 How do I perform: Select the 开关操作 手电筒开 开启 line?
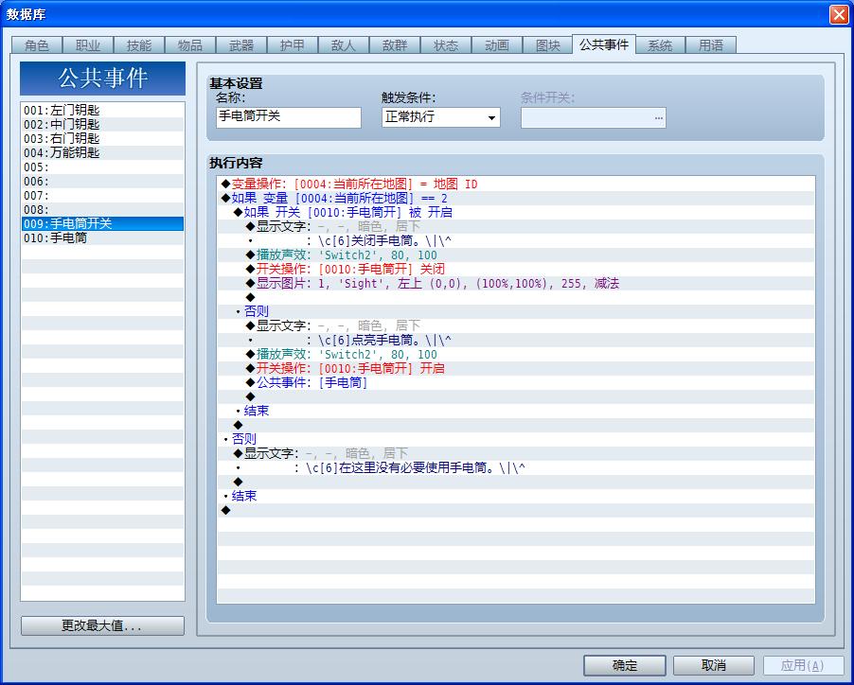tap(516, 368)
